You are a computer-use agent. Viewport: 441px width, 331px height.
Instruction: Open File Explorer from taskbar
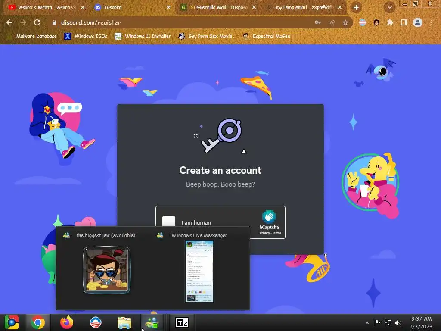(x=124, y=322)
